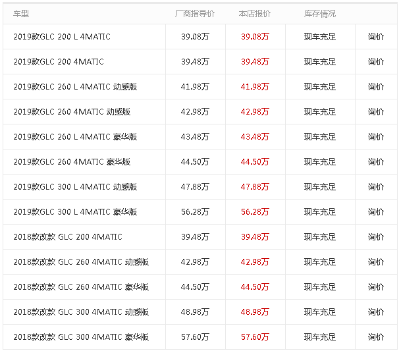This screenshot has height=353, width=401.
Task: Open the 2019款GLC 260 4MATIC 豪华版 model name
Action: pos(72,162)
